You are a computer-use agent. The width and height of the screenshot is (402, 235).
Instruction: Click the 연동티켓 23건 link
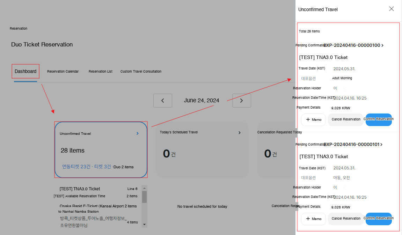click(76, 167)
